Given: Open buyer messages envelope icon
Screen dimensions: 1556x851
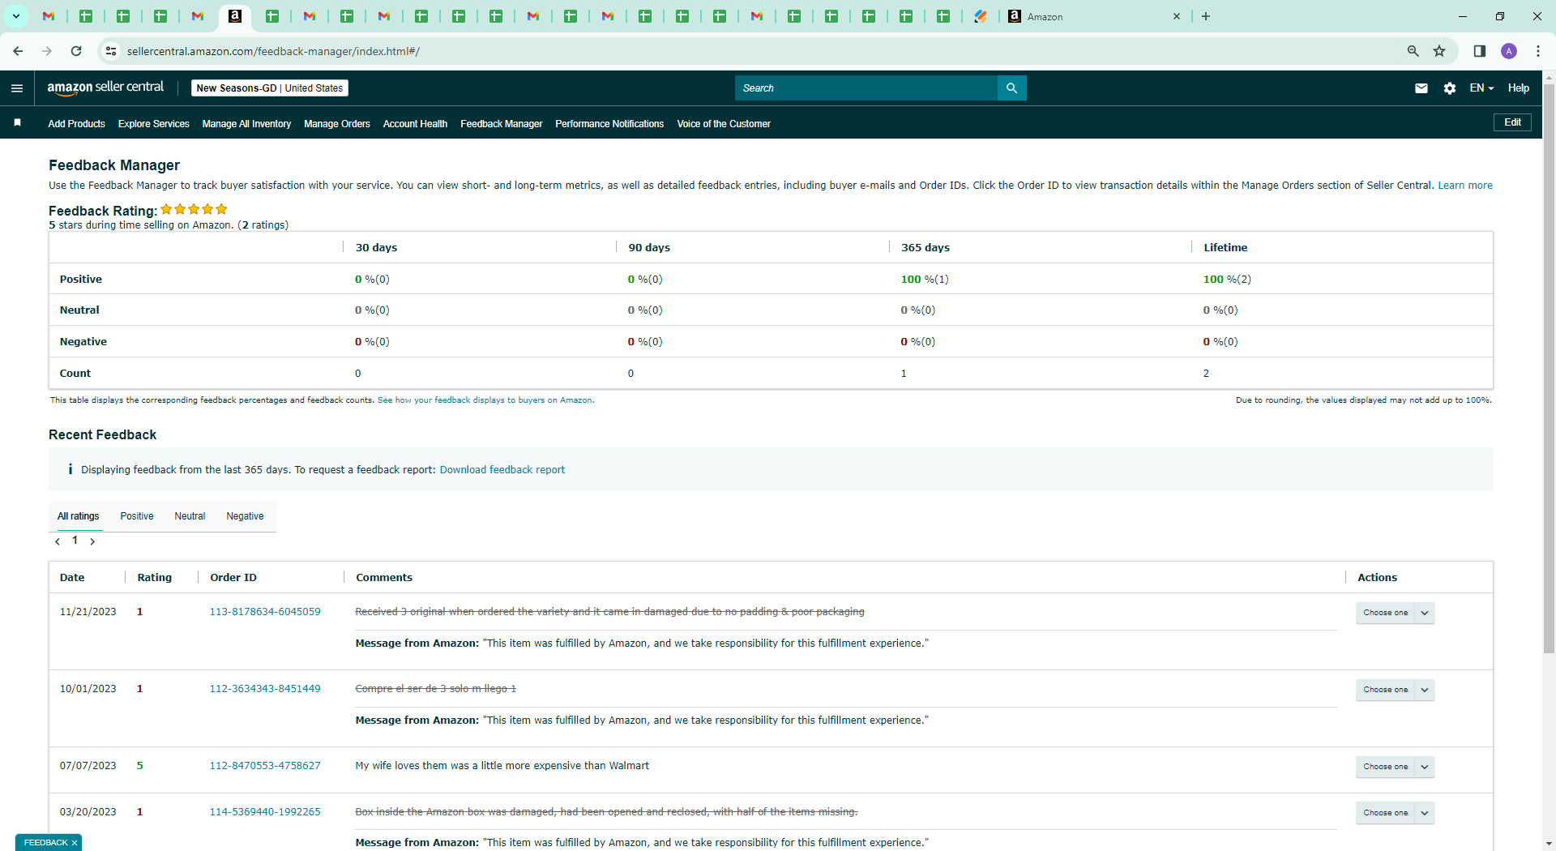Looking at the screenshot, I should coord(1421,88).
